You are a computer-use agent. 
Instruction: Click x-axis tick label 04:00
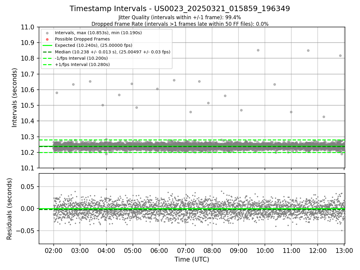[106, 250]
